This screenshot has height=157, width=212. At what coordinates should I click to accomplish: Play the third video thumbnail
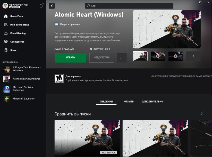pos(175,56)
